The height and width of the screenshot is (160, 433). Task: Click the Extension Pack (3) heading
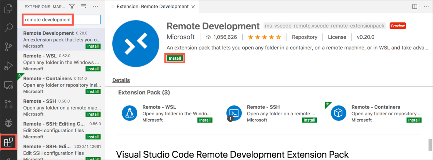pos(144,93)
